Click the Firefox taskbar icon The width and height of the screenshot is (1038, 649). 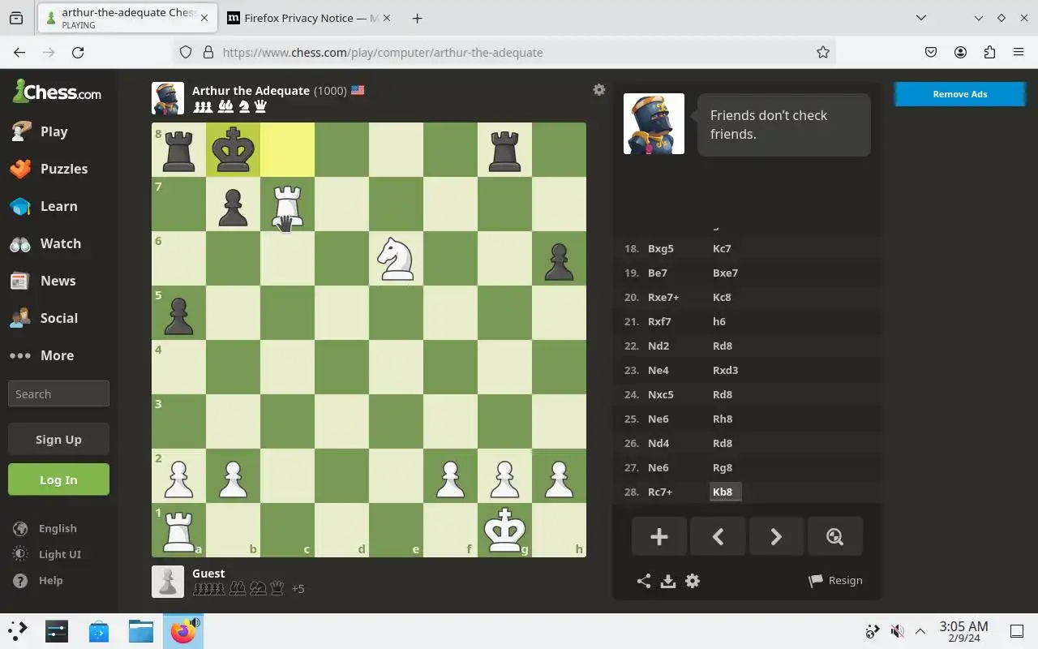coord(183,630)
